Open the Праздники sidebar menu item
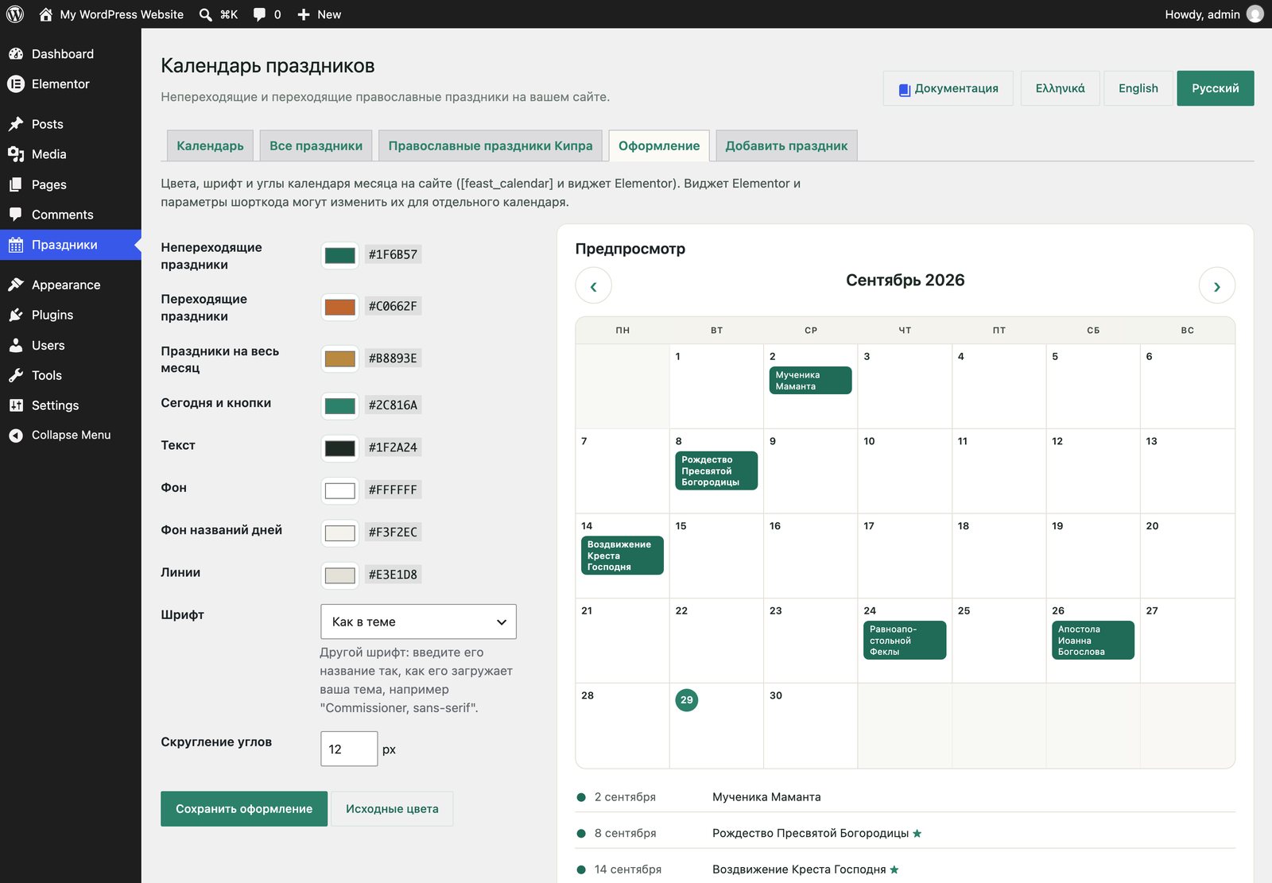The width and height of the screenshot is (1272, 883). (71, 245)
